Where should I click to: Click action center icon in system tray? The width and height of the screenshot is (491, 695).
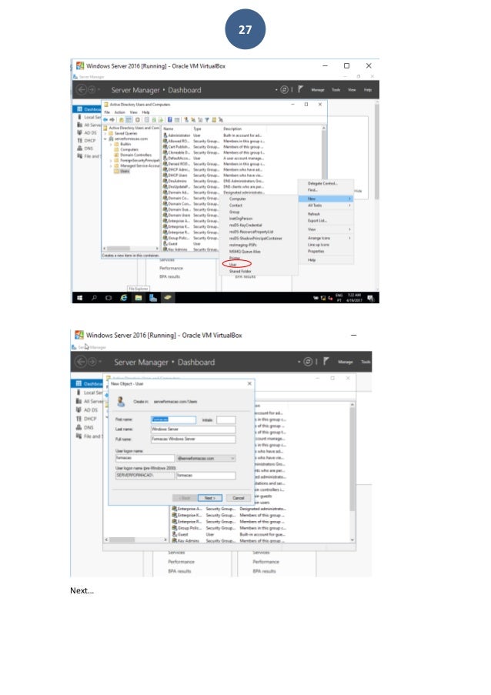click(x=370, y=298)
